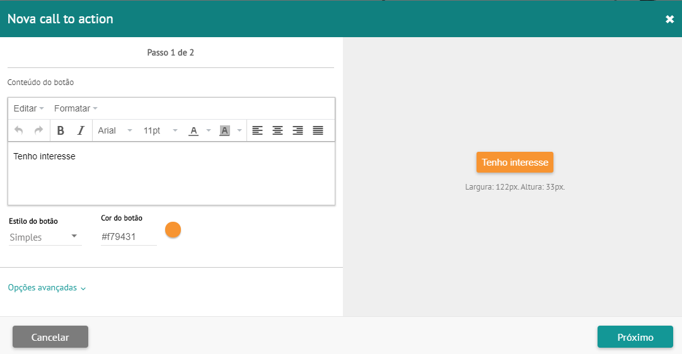Align text to the right
Image resolution: width=682 pixels, height=354 pixels.
coord(298,130)
